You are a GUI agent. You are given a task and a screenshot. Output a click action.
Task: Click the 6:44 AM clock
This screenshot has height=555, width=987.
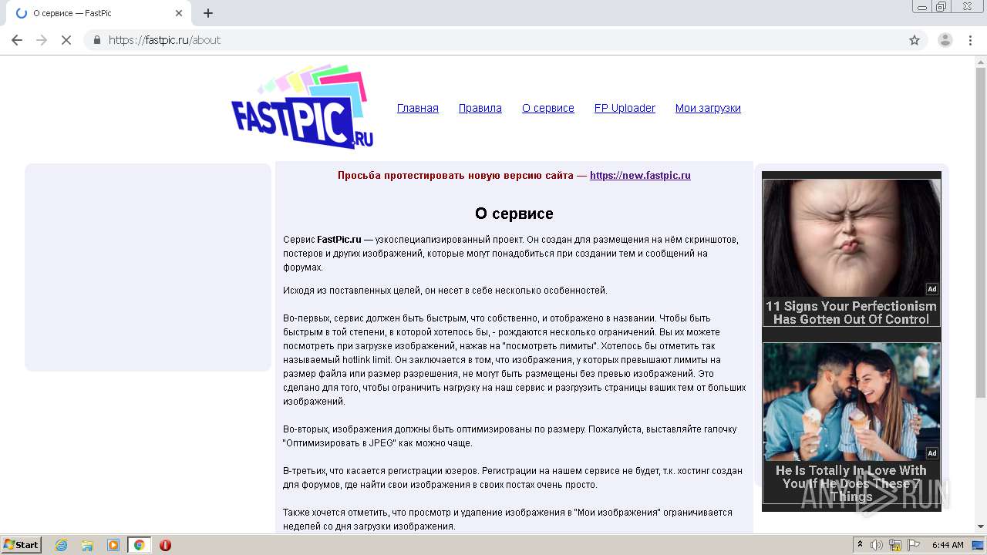tap(948, 545)
